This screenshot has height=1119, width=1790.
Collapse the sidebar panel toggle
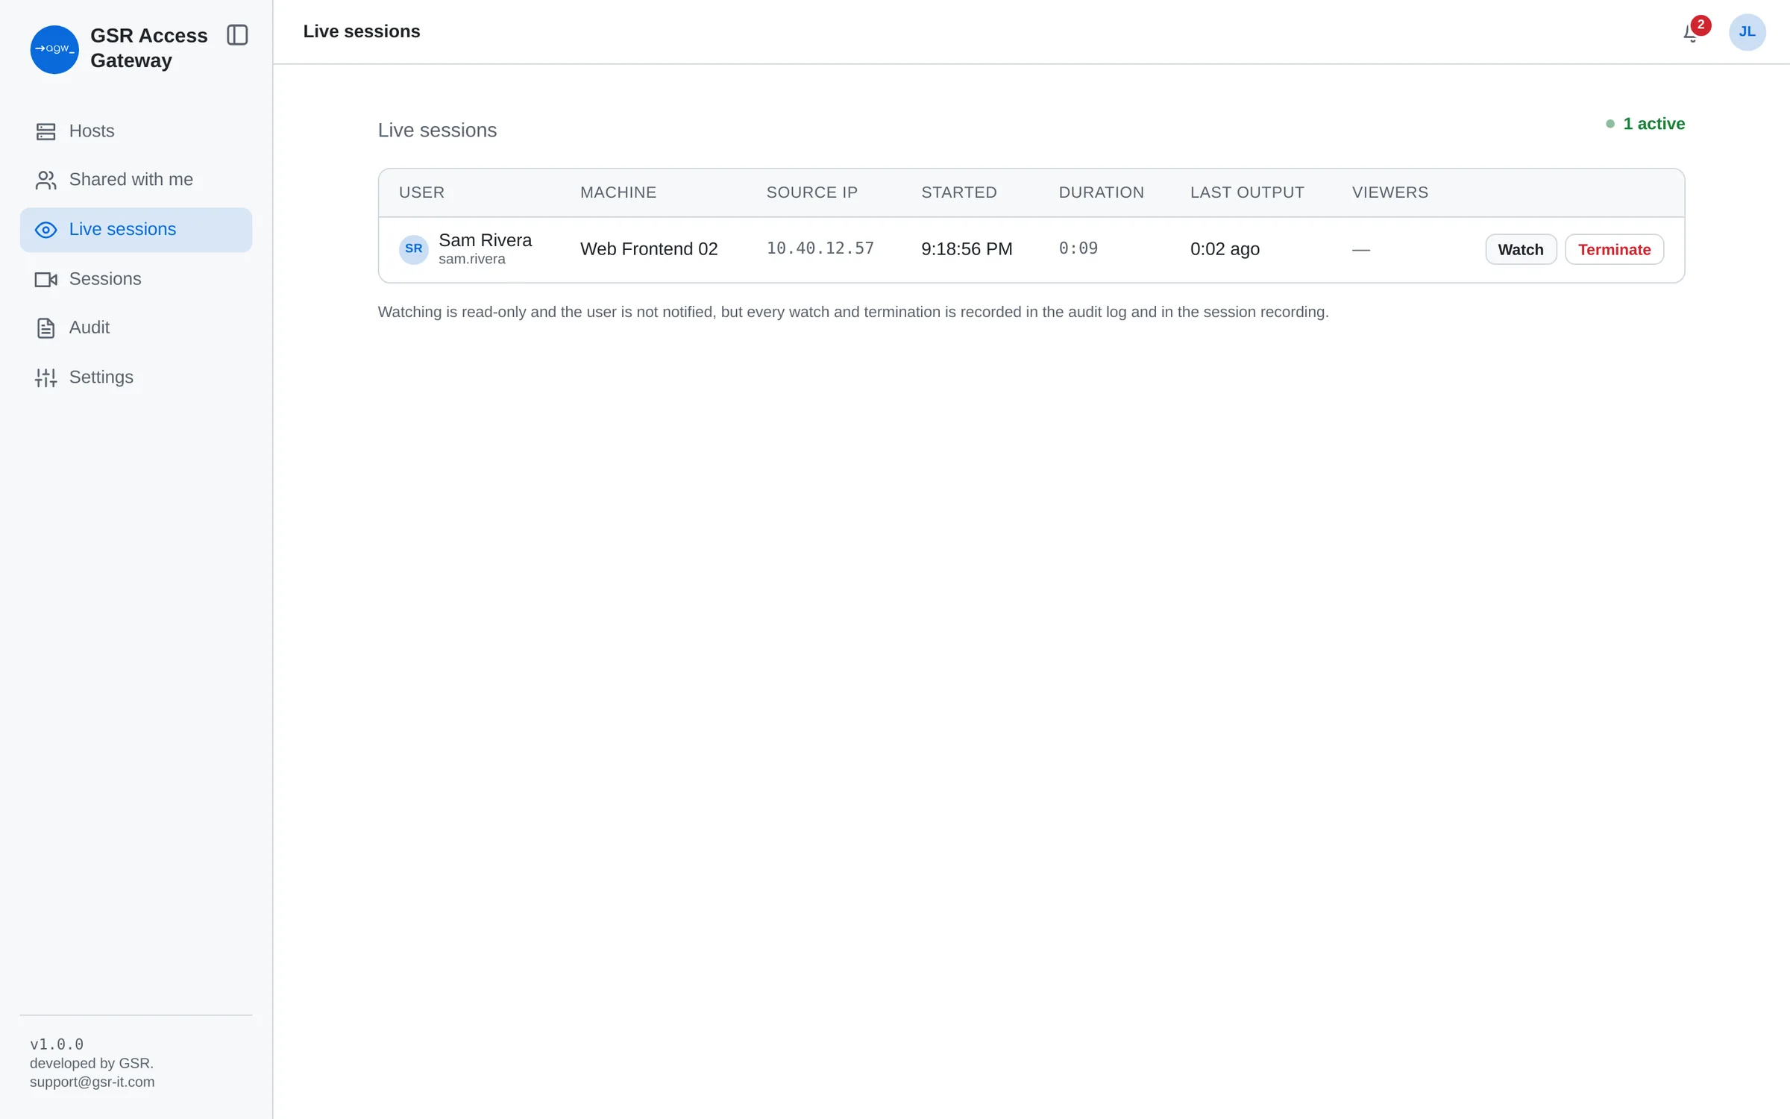point(237,35)
